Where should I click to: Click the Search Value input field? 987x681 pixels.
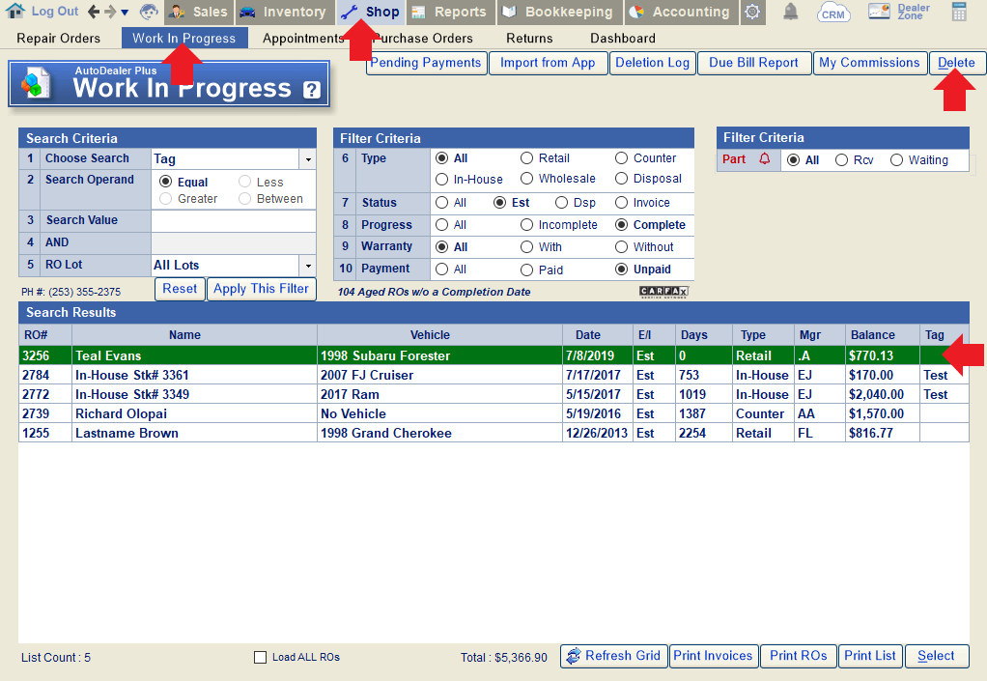coord(234,221)
